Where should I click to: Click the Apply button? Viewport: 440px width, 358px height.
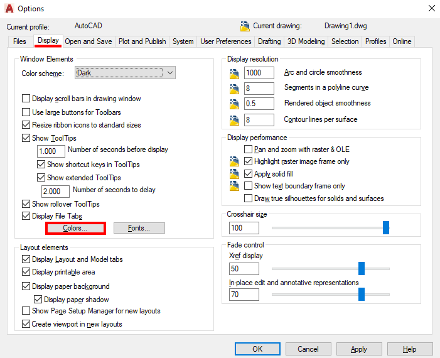pyautogui.click(x=359, y=349)
